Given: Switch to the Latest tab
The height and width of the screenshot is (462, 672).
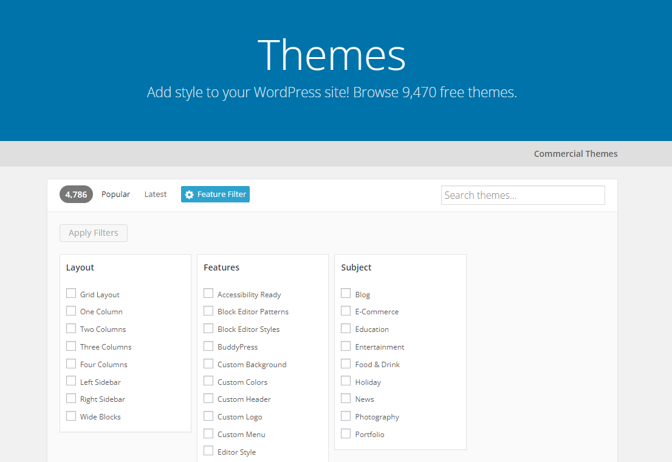Looking at the screenshot, I should [x=155, y=194].
